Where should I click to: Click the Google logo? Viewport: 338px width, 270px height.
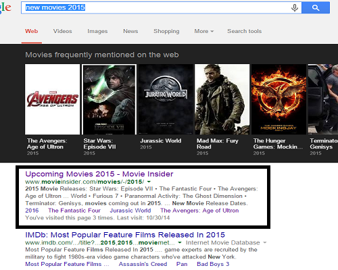click(5, 8)
